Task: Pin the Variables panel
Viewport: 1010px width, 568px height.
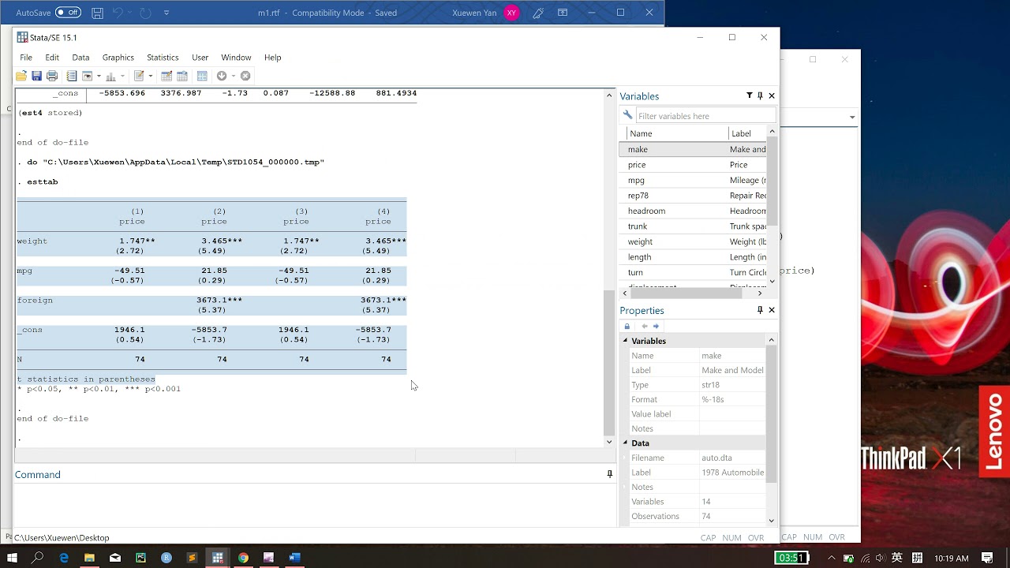Action: point(760,95)
